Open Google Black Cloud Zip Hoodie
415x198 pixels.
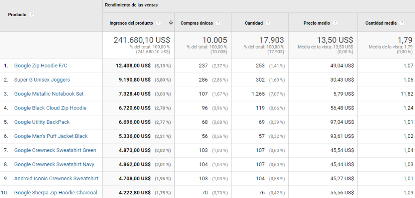tap(50, 108)
